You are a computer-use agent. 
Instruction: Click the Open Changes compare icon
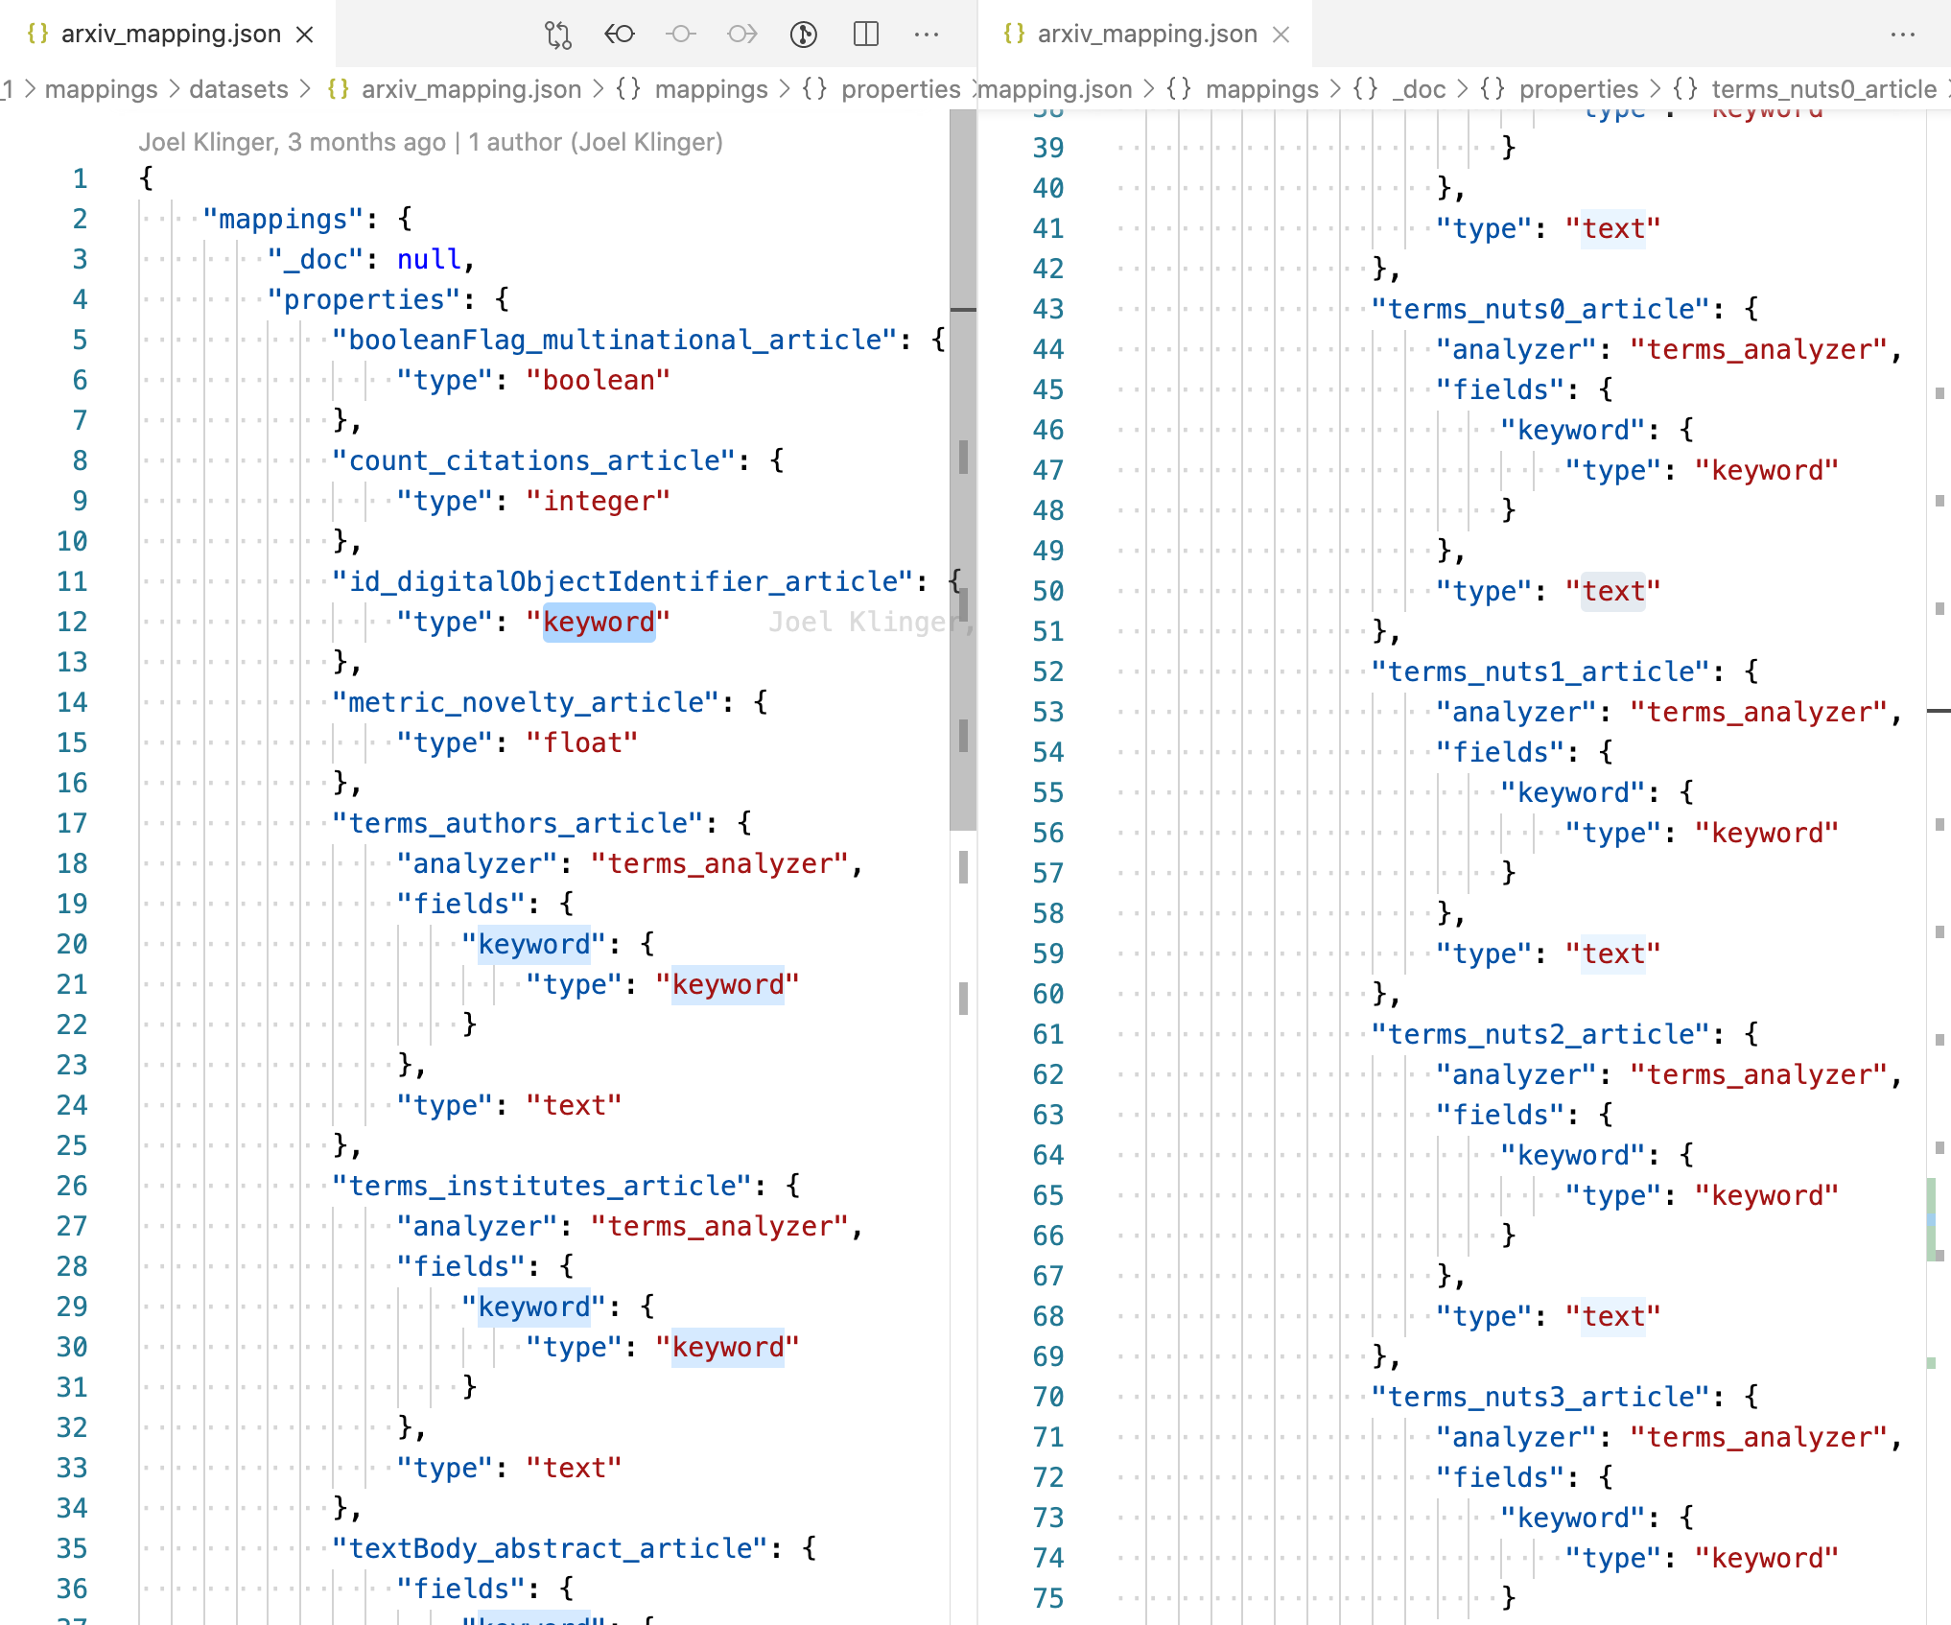tap(558, 35)
